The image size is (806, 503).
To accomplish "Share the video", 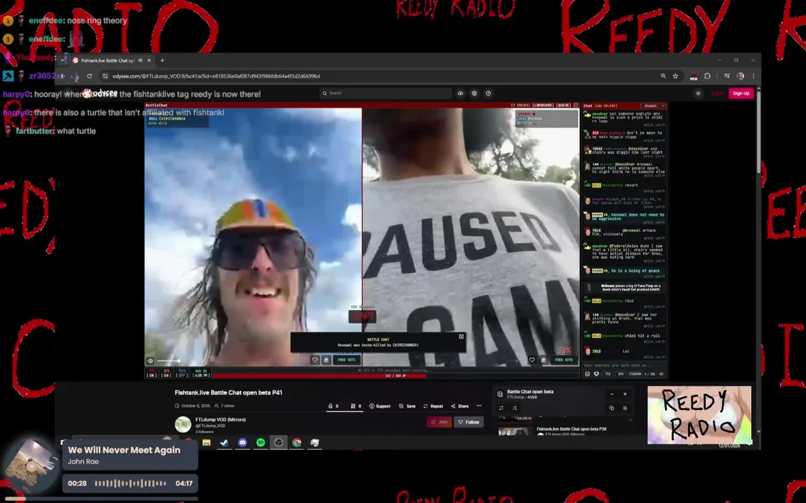I will pos(460,406).
